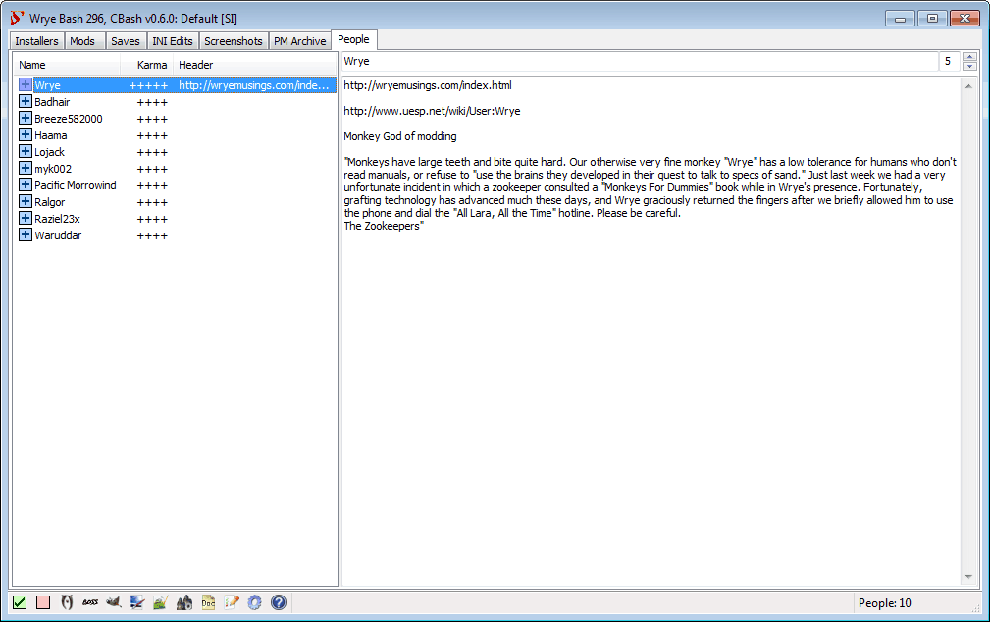Go to the Screenshots tab
This screenshot has width=990, height=622.
(233, 41)
